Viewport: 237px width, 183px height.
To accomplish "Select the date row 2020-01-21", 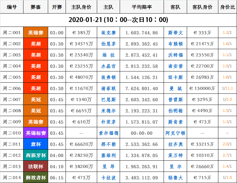I will click(x=118, y=20).
